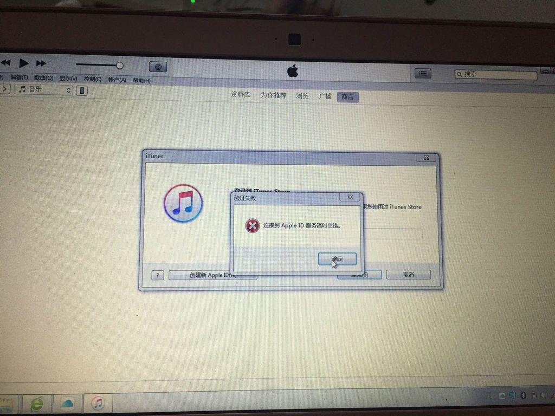Switch to the 资料库 tab
The width and height of the screenshot is (555, 416).
pos(241,95)
